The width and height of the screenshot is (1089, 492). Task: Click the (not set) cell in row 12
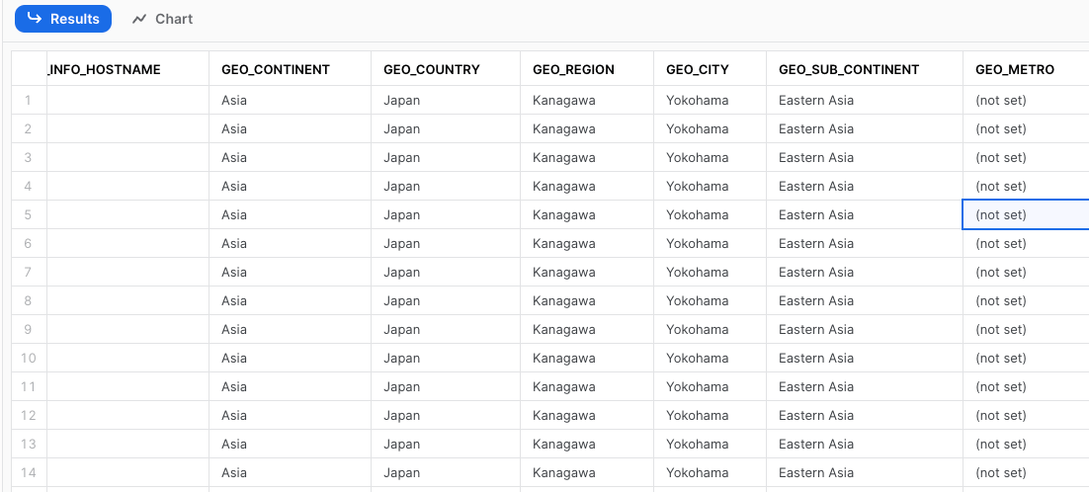point(1026,415)
